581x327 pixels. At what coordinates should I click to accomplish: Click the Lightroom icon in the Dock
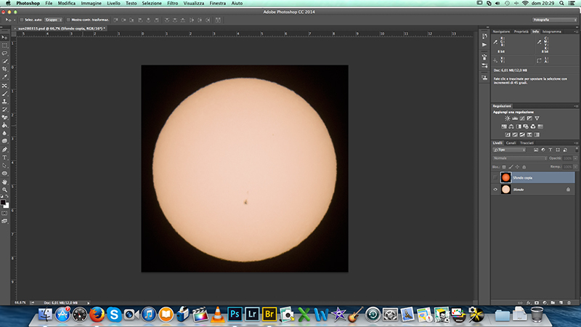pyautogui.click(x=253, y=314)
